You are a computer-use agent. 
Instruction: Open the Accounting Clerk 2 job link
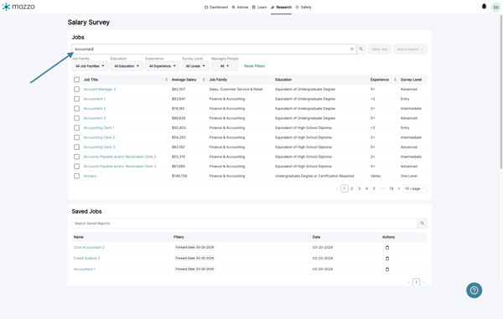99,137
